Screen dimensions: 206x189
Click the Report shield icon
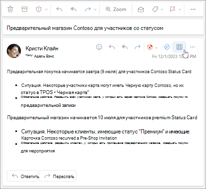coord(38,9)
